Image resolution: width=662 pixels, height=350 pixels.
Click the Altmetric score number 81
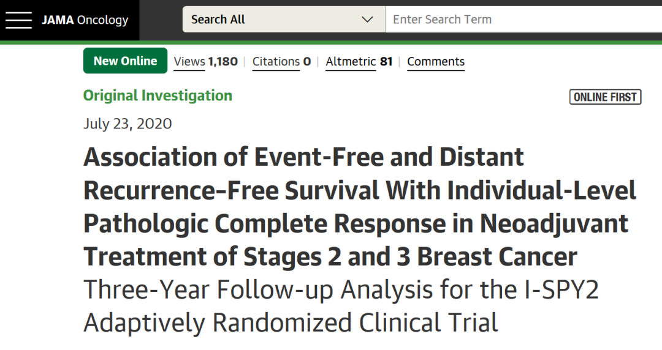coord(386,62)
